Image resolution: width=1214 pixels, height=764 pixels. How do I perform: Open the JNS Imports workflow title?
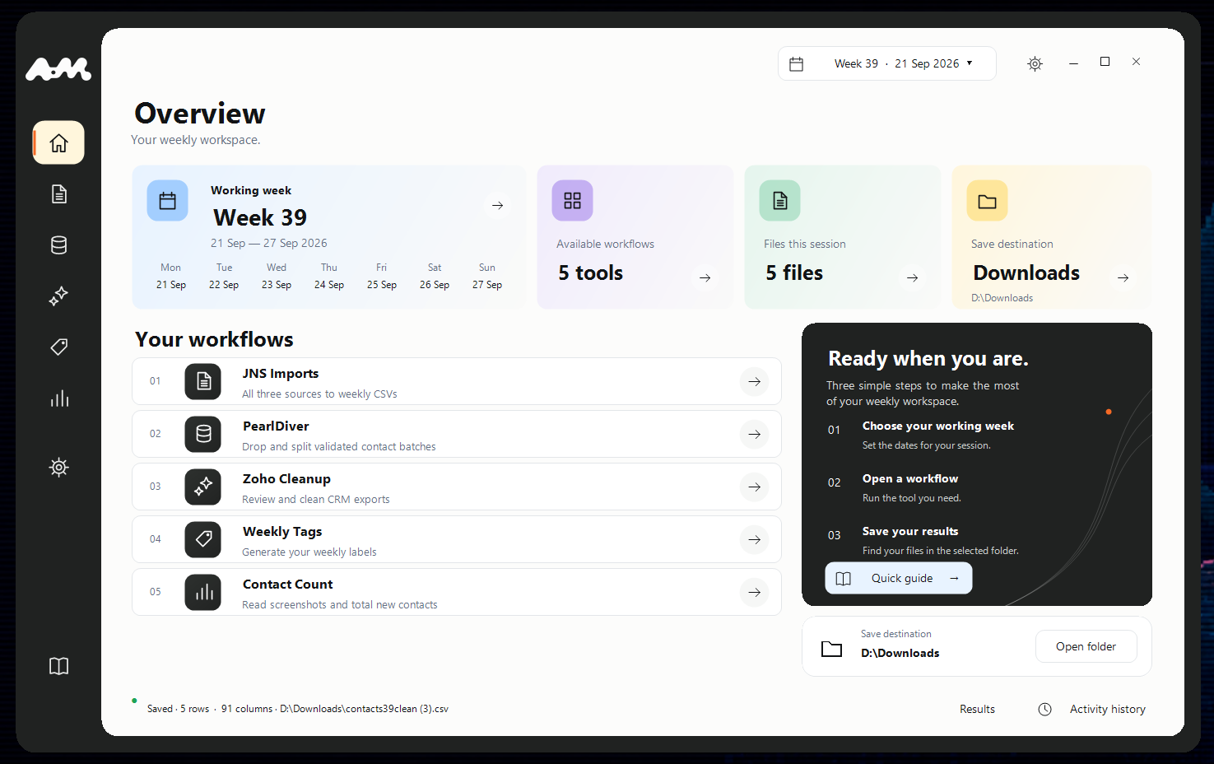281,374
